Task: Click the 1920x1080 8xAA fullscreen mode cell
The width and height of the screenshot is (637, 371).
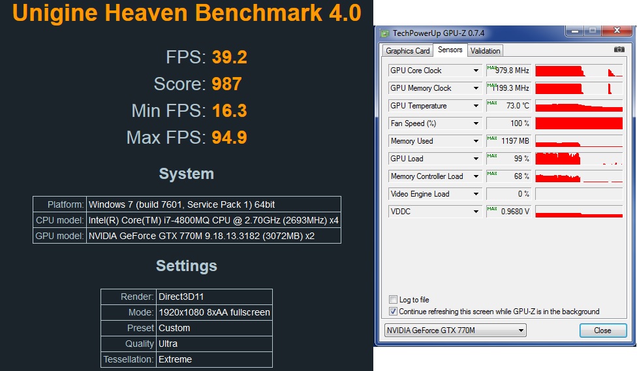Action: click(214, 312)
